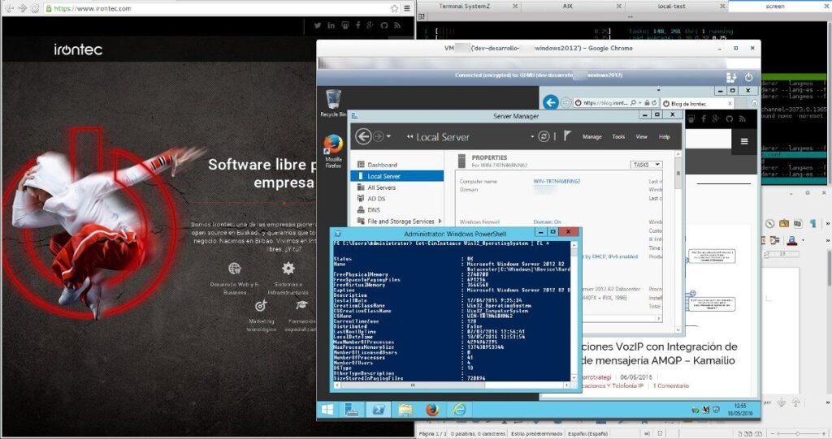Click the VM console power icon
The width and height of the screenshot is (832, 439).
pyautogui.click(x=748, y=77)
